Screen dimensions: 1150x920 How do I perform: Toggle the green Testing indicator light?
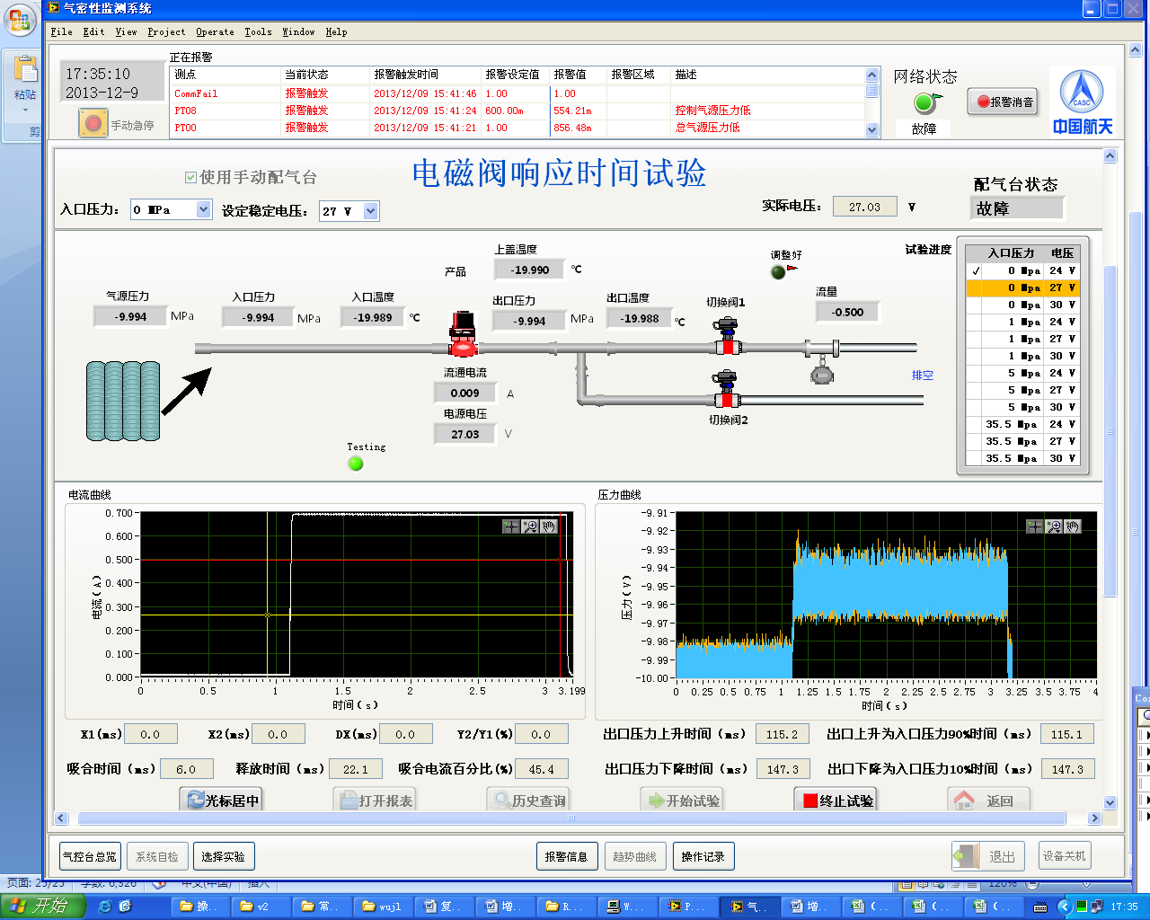(x=356, y=464)
